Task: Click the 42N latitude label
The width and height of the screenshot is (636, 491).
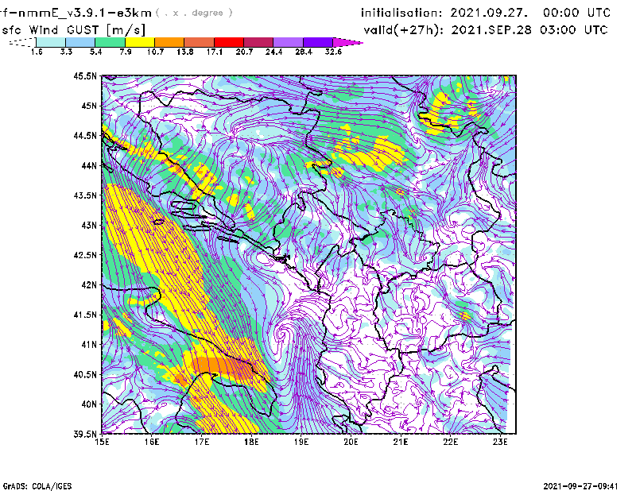Action: point(89,284)
